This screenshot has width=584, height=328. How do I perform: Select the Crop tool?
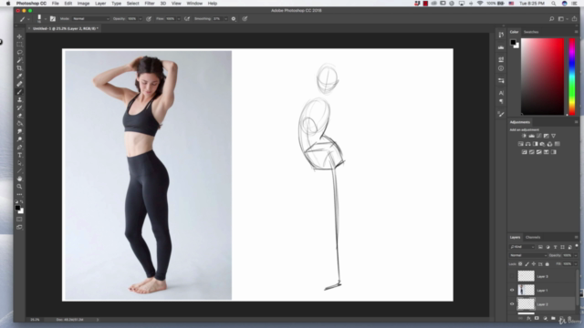pos(19,68)
